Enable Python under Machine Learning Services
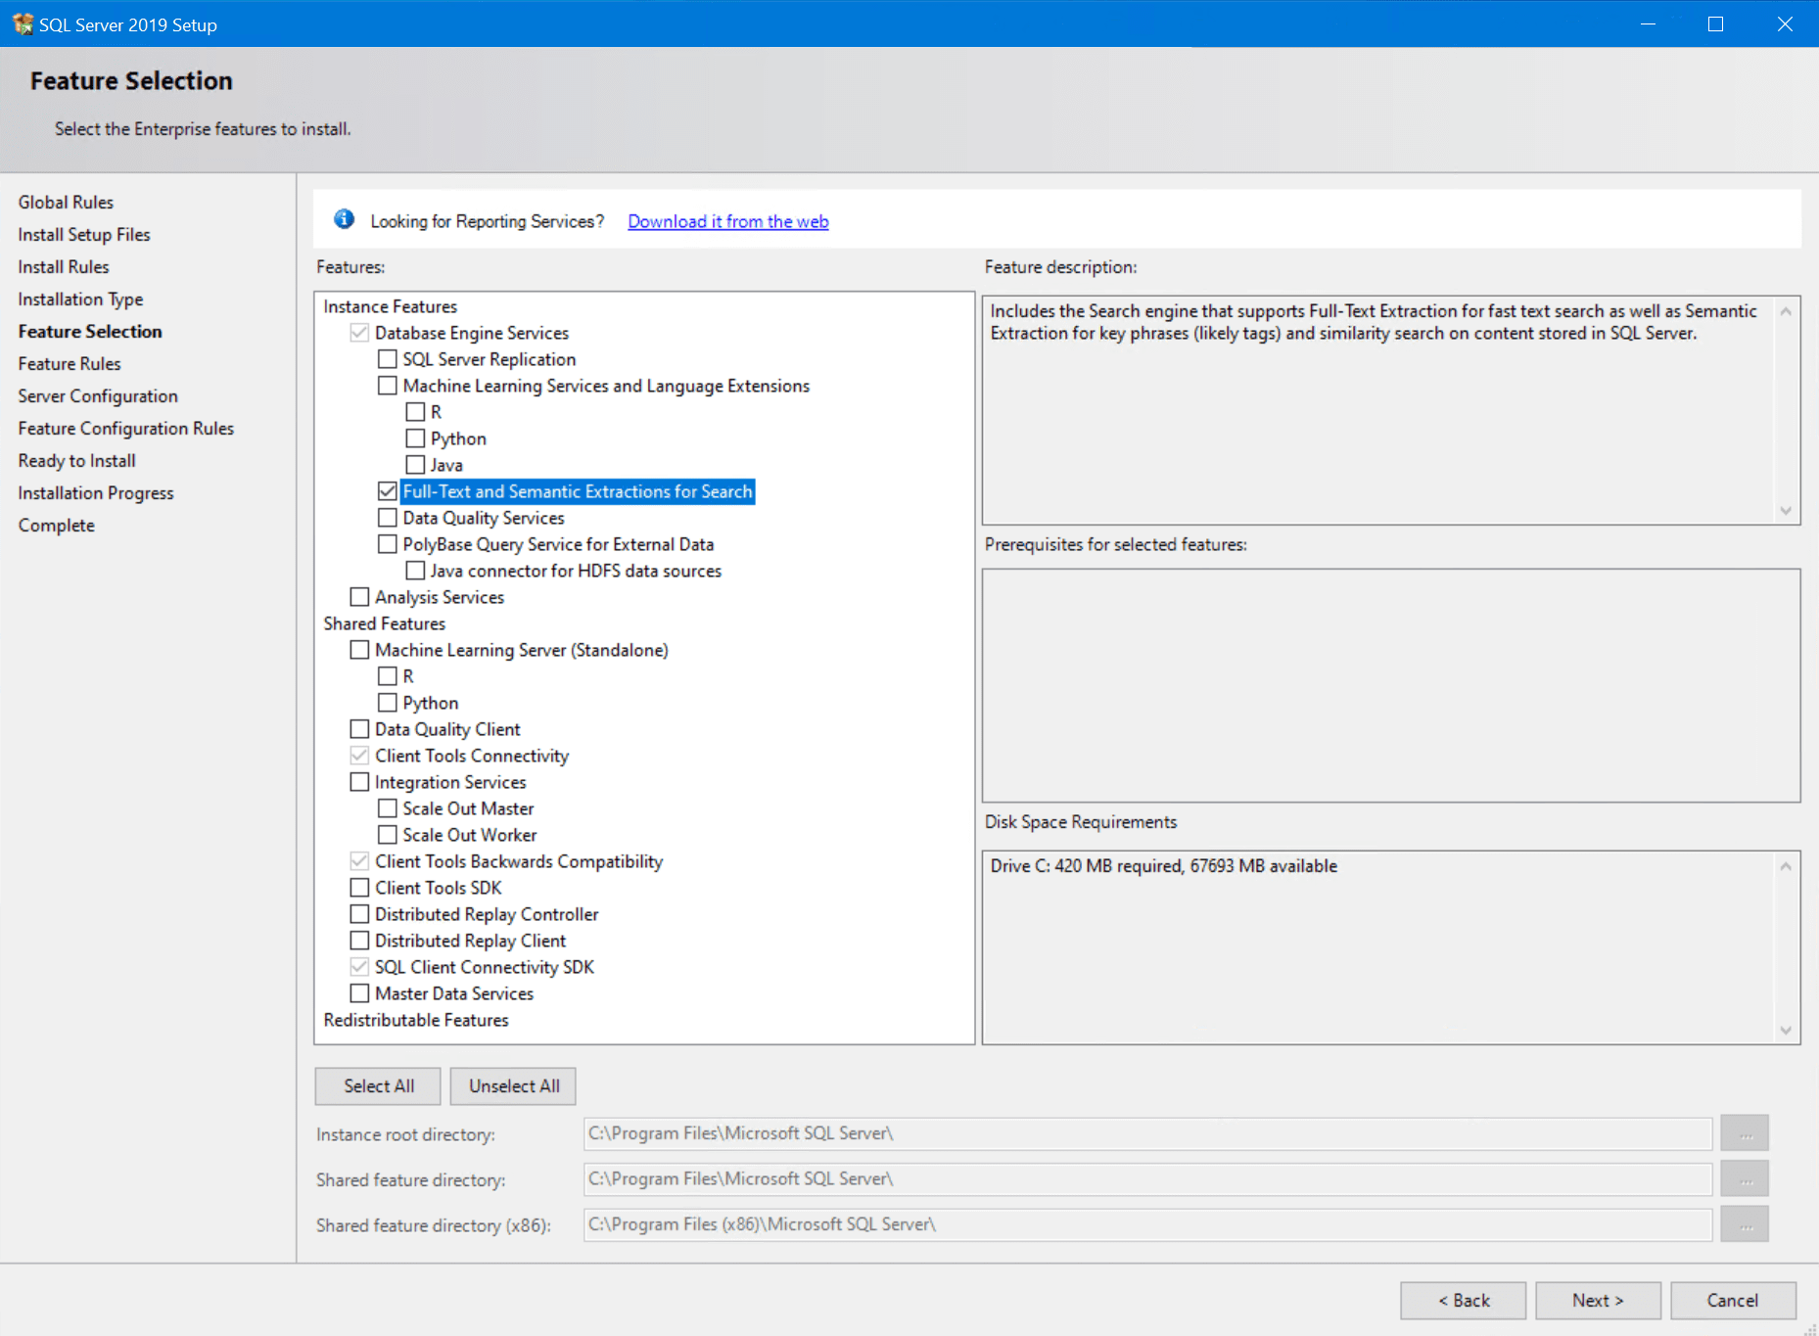This screenshot has width=1819, height=1336. (416, 438)
